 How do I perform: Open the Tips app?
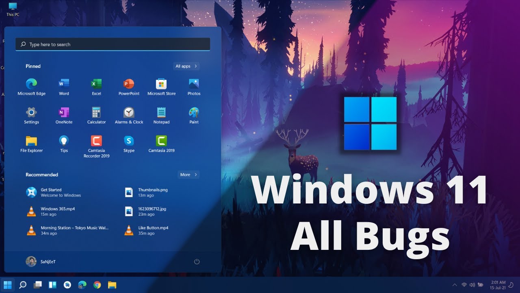(x=64, y=144)
